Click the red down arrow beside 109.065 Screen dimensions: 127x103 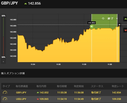pyautogui.click(x=38, y=99)
